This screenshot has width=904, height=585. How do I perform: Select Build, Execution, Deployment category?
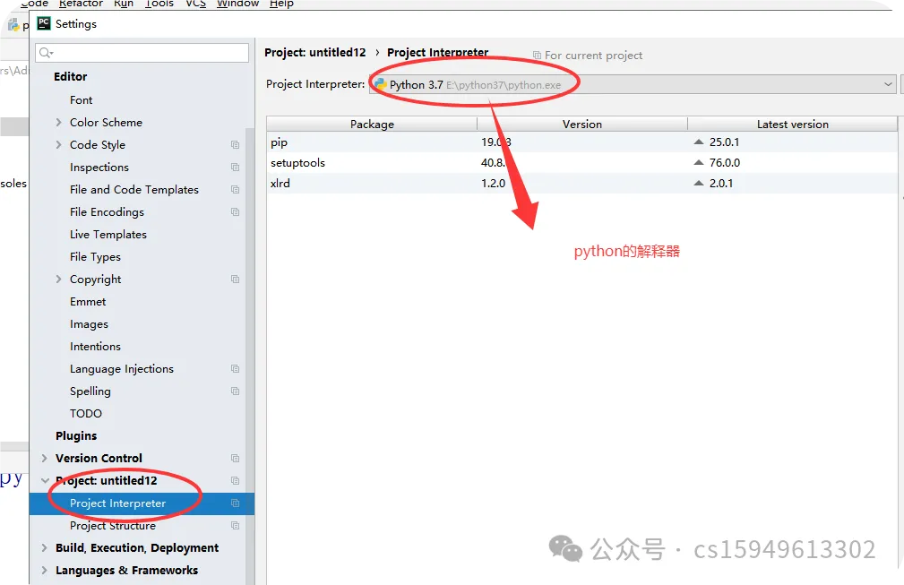(137, 547)
